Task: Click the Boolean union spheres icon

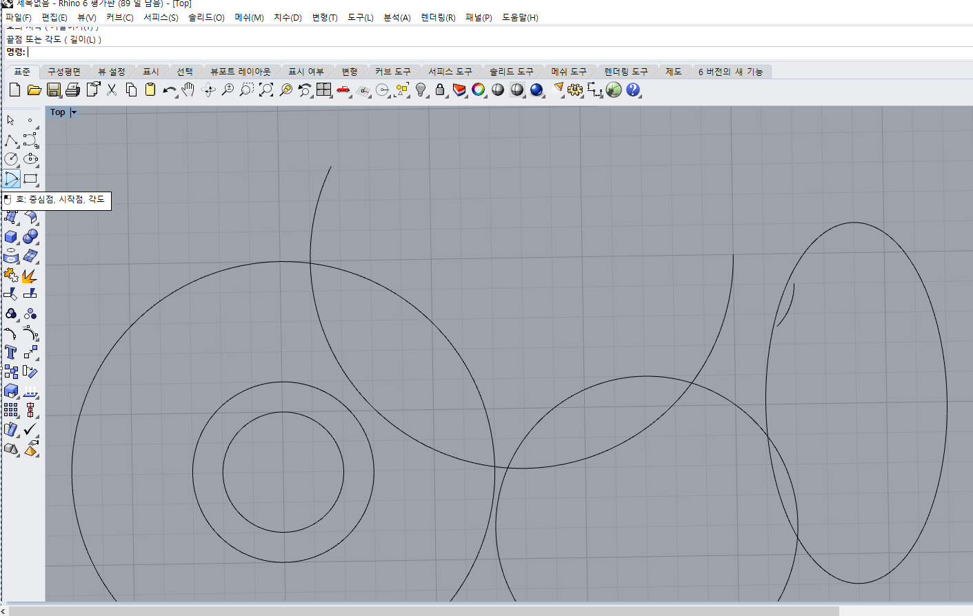Action: click(x=30, y=236)
